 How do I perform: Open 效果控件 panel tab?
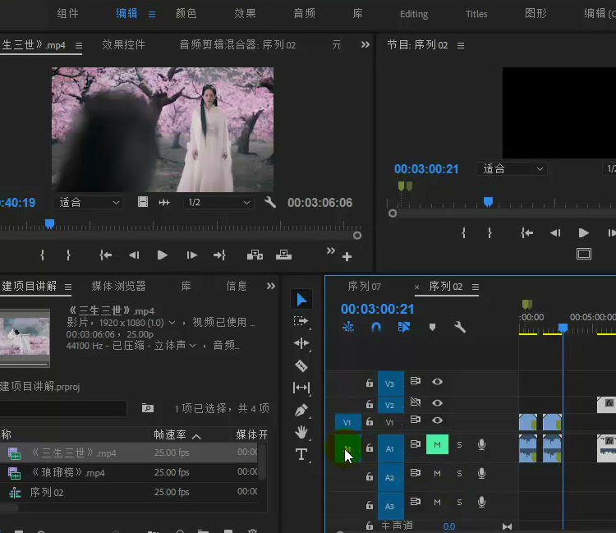[x=123, y=45]
